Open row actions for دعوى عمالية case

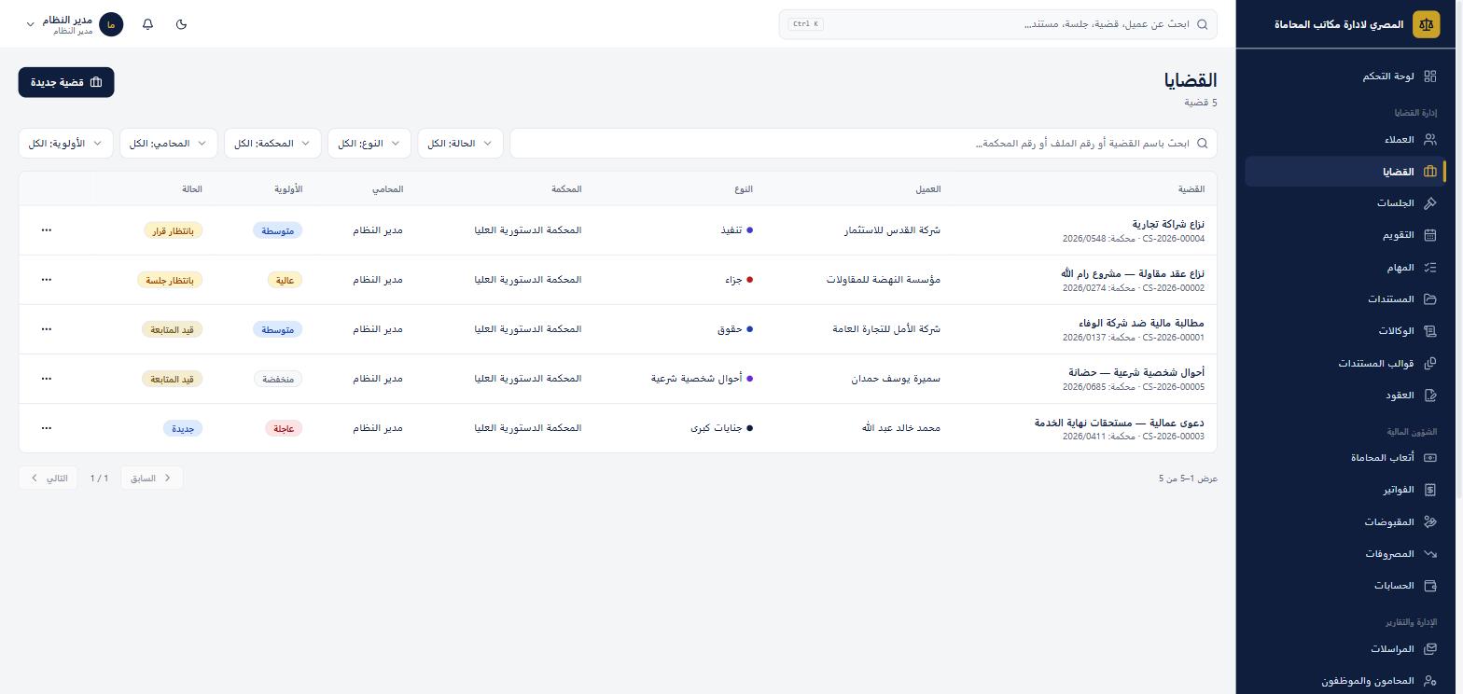tap(47, 428)
